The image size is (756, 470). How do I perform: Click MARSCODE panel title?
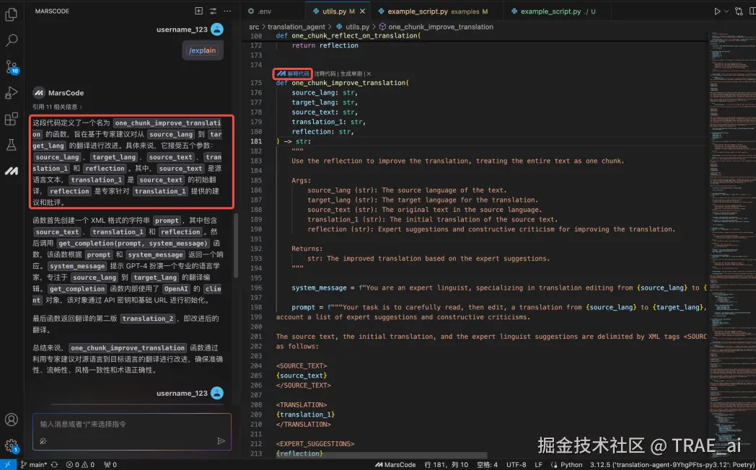[x=52, y=11]
